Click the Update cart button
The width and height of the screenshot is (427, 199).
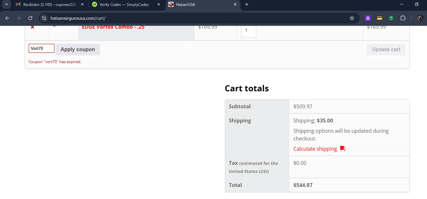(386, 49)
